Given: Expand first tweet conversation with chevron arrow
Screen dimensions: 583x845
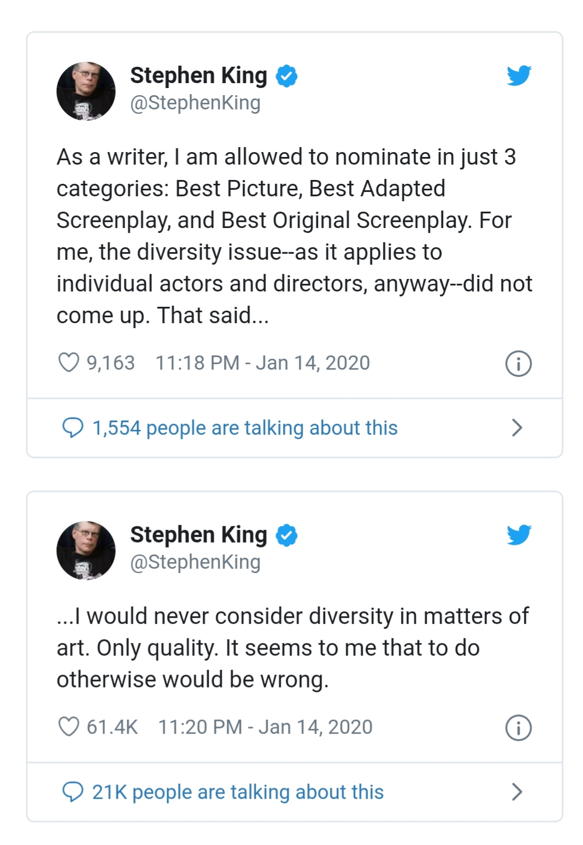Looking at the screenshot, I should click(x=517, y=428).
